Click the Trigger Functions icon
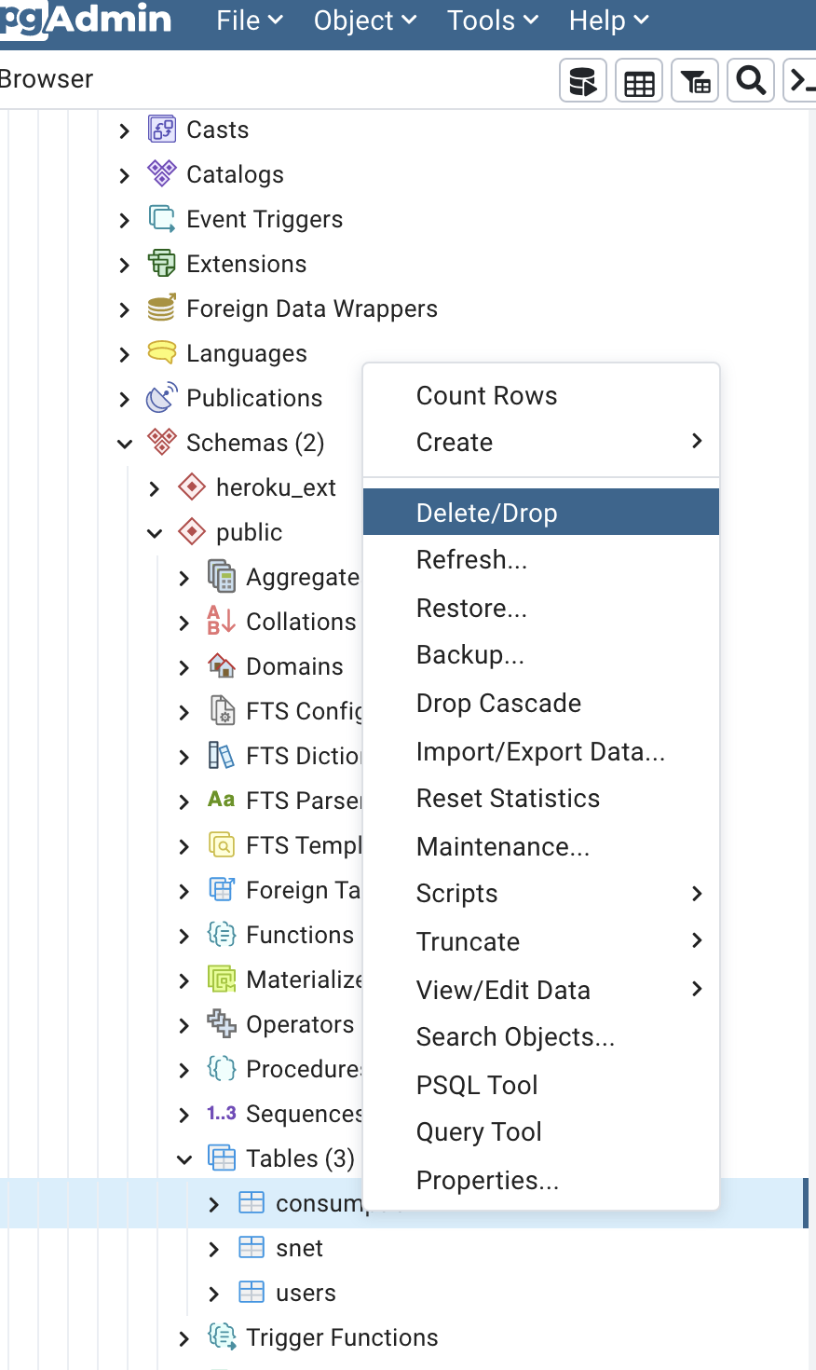This screenshot has width=816, height=1370. click(x=222, y=1337)
